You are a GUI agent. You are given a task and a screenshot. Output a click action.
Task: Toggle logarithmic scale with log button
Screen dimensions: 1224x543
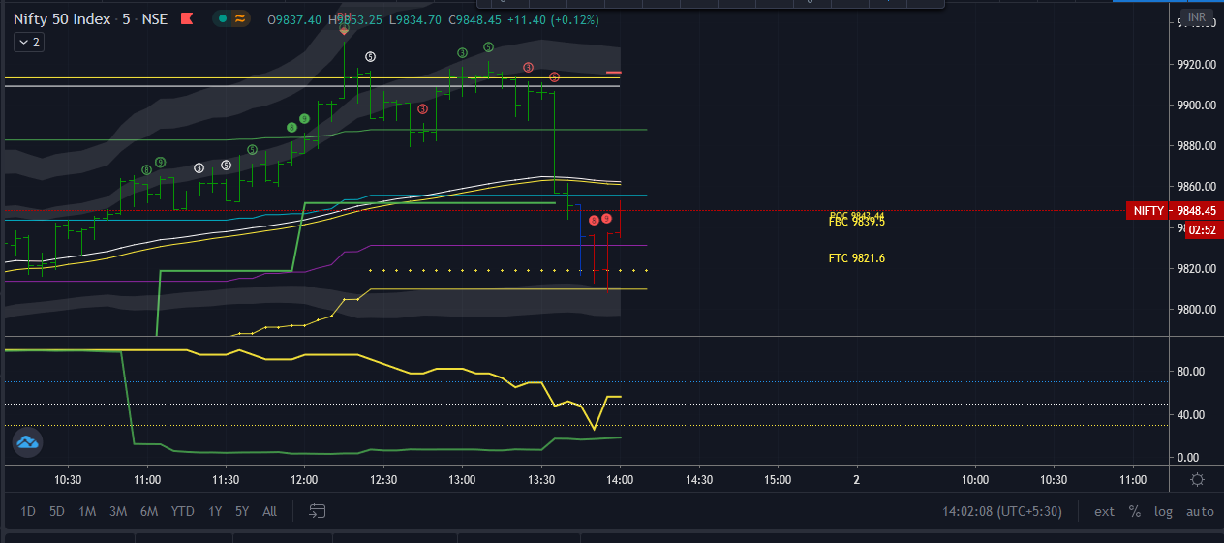click(x=1163, y=511)
